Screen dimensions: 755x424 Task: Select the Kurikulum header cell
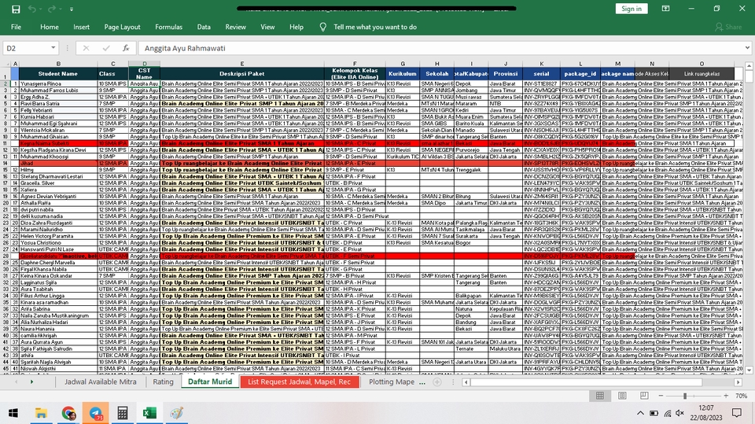coord(403,74)
